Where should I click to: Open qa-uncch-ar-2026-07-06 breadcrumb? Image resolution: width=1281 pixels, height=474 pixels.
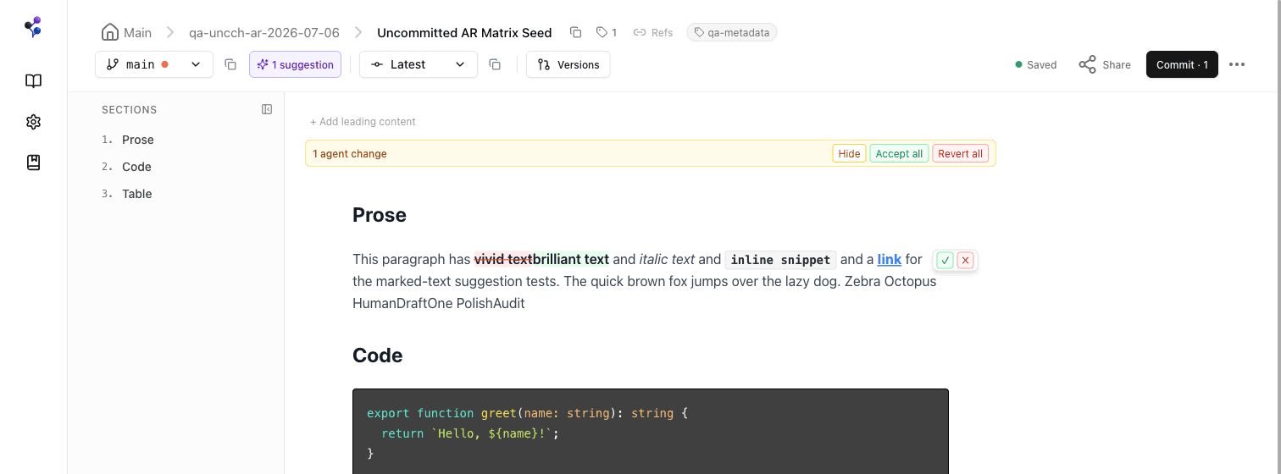(264, 32)
